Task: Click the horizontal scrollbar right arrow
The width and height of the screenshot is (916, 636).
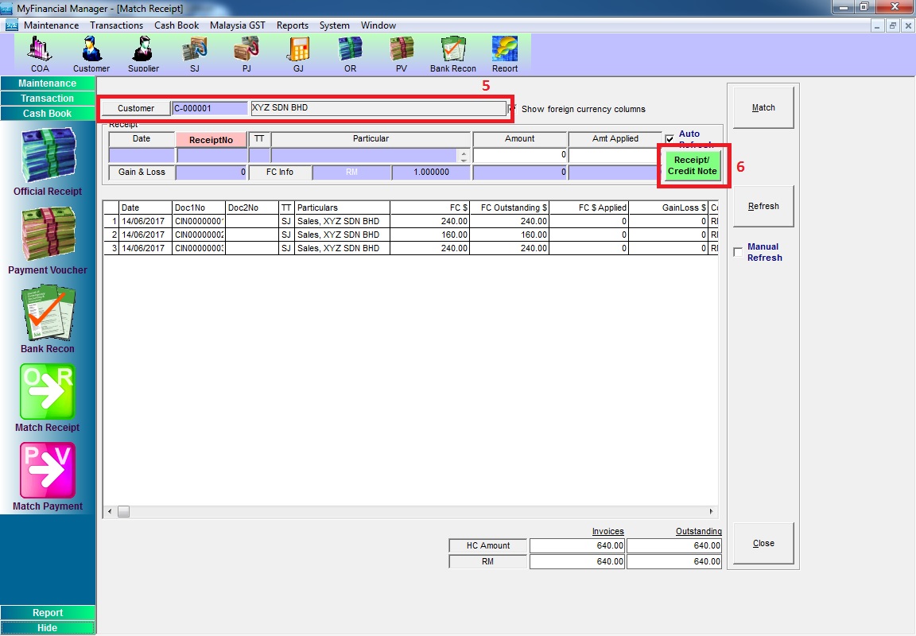Action: [x=712, y=512]
